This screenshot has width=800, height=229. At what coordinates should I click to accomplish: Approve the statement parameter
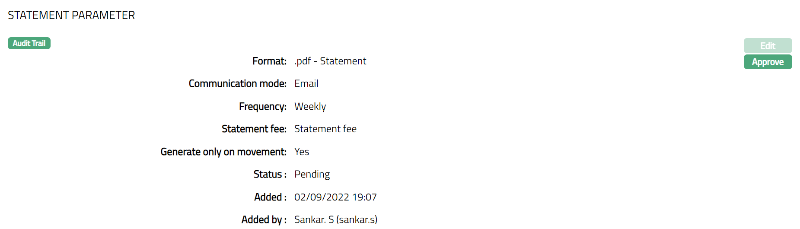coord(768,62)
